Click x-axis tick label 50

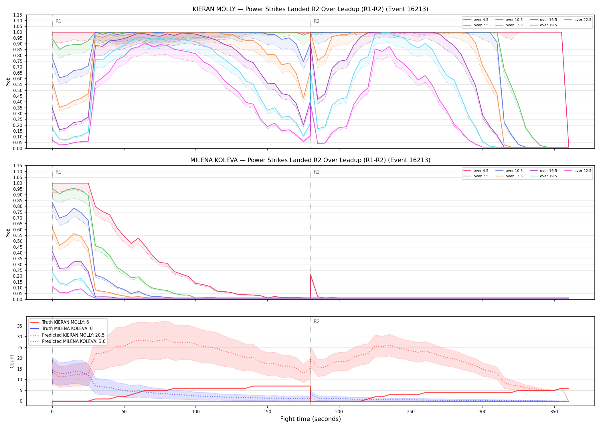point(124,412)
